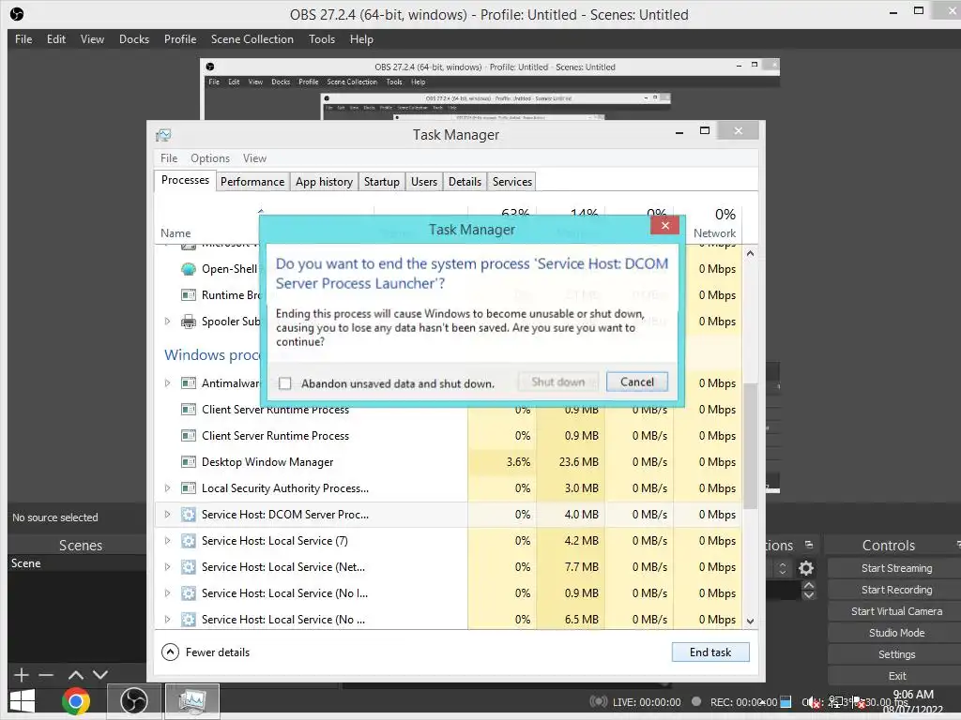Click Service Host: DCOM gear icon
The width and height of the screenshot is (961, 720).
coord(189,515)
